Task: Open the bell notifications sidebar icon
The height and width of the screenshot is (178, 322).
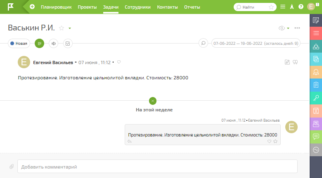Action: click(x=316, y=72)
